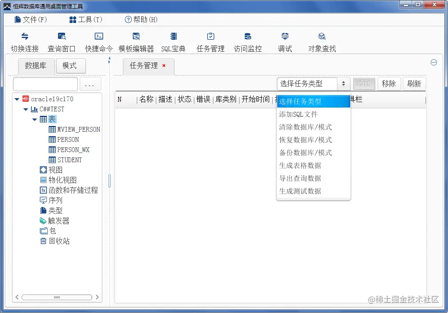Choose 导出查询数据 from the list
The image size is (448, 313).
tap(313, 178)
